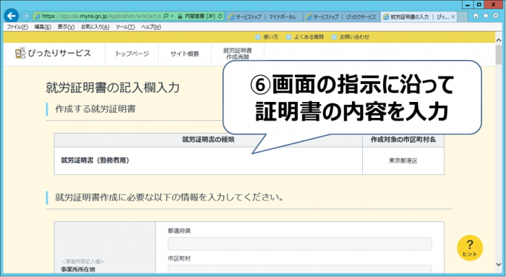The height and width of the screenshot is (277, 506).
Task: Maximize the browser window
Action: pos(479,4)
